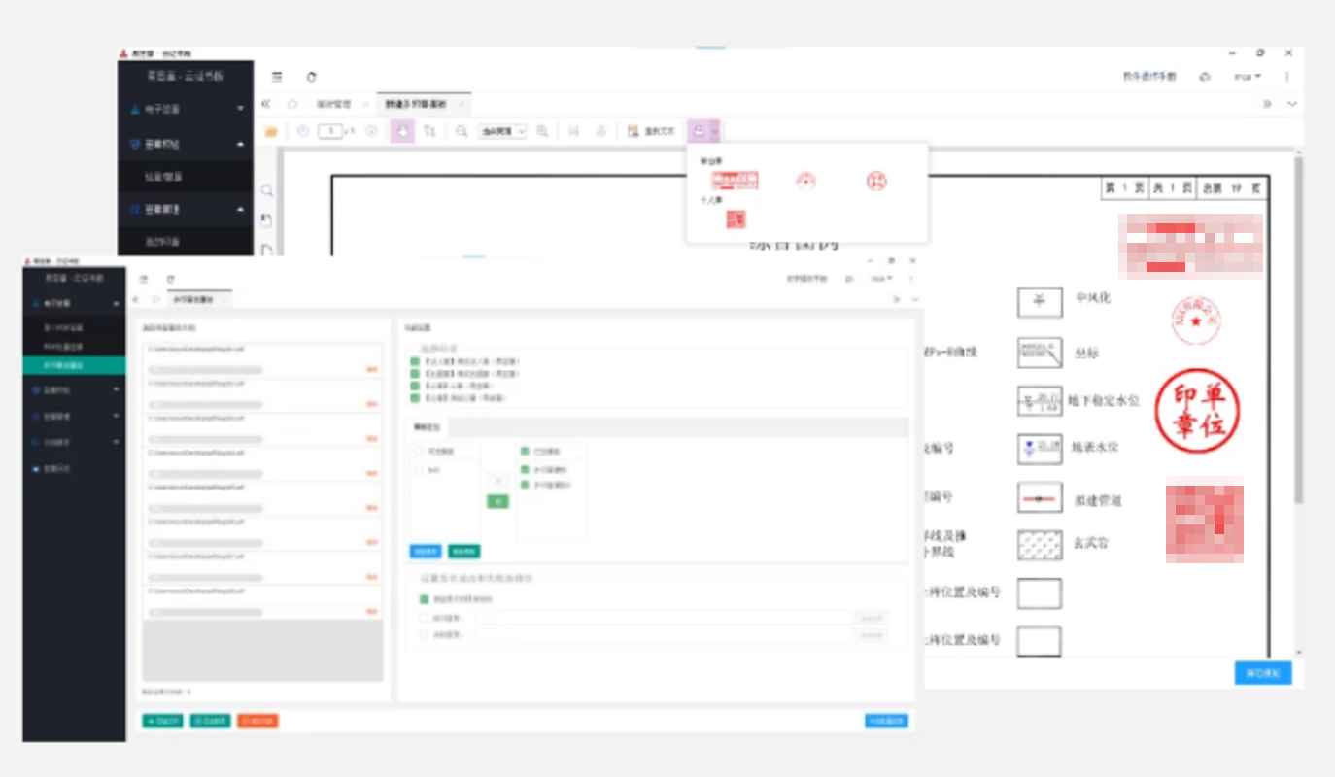Select the highlighted teal sidebar menu item

pos(74,366)
